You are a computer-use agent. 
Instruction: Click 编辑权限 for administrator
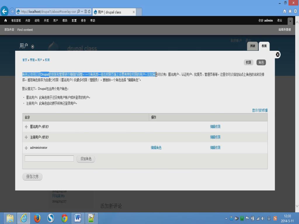click(x=215, y=148)
